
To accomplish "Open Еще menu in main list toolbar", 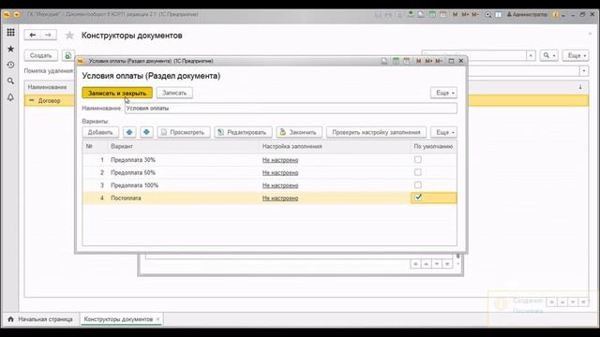I will 576,56.
